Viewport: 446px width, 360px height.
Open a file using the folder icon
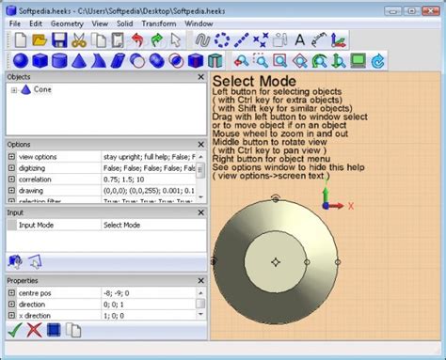pyautogui.click(x=40, y=40)
